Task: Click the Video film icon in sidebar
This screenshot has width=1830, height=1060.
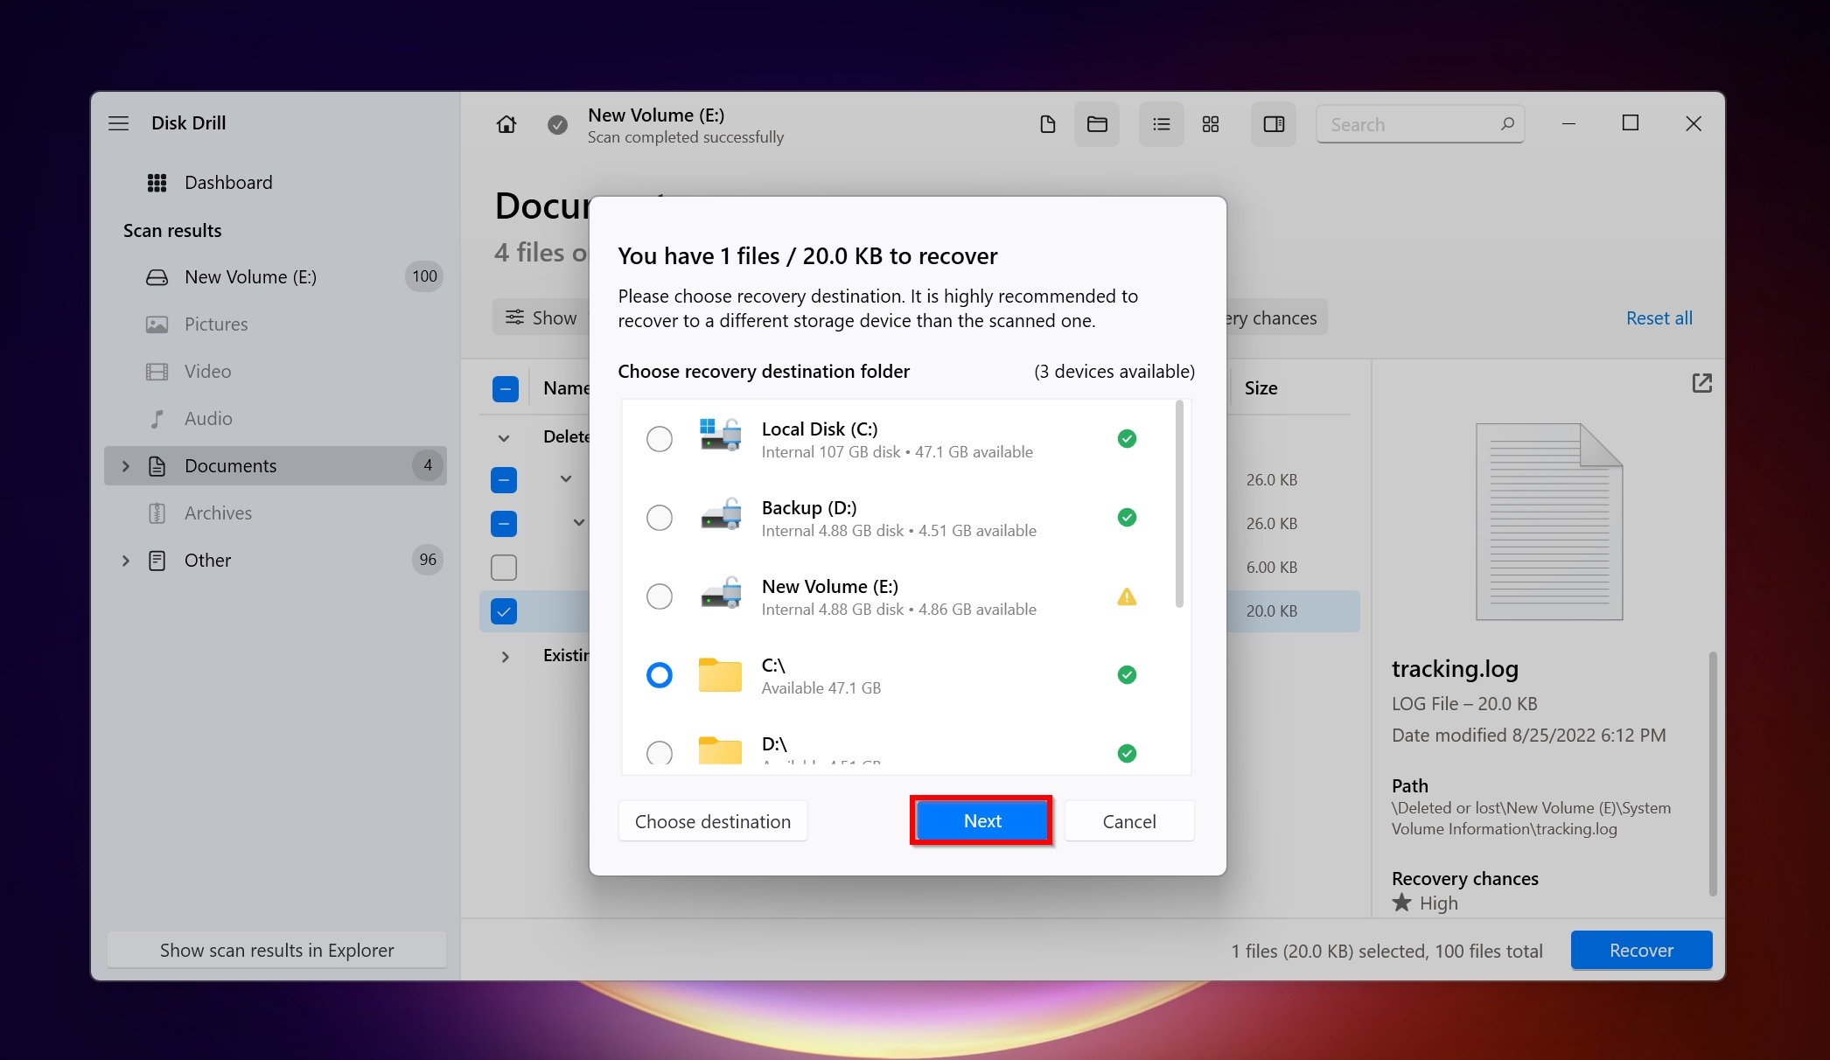Action: [157, 372]
